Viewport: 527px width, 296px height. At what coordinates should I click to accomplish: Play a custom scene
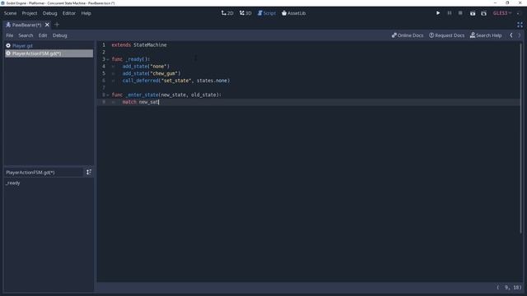click(483, 13)
